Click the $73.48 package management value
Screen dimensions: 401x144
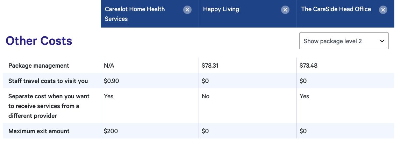308,66
